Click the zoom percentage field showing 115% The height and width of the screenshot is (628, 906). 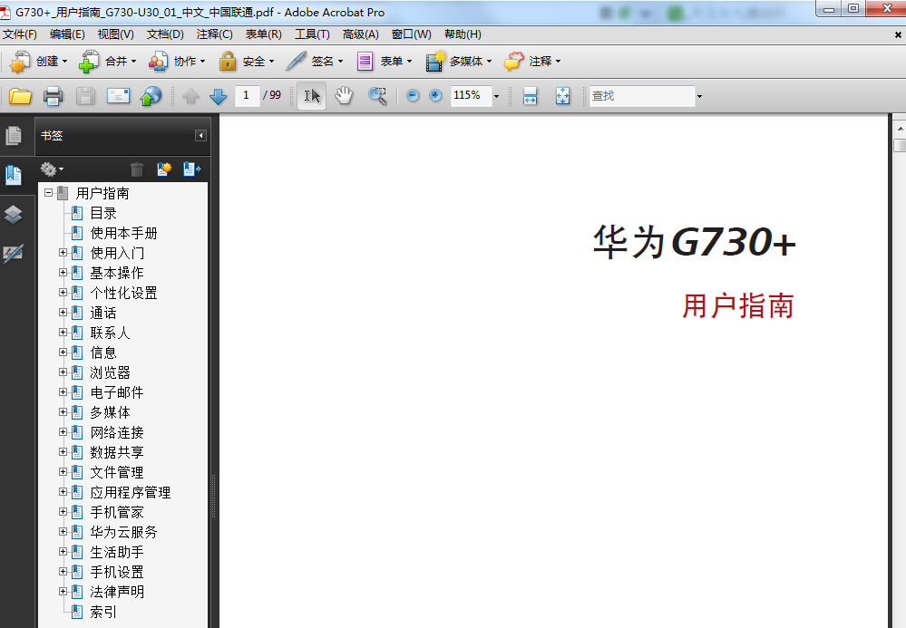tap(471, 96)
